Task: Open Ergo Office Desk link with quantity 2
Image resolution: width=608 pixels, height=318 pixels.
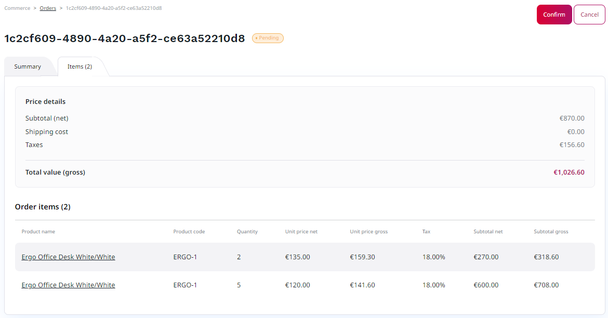Action: [x=68, y=257]
